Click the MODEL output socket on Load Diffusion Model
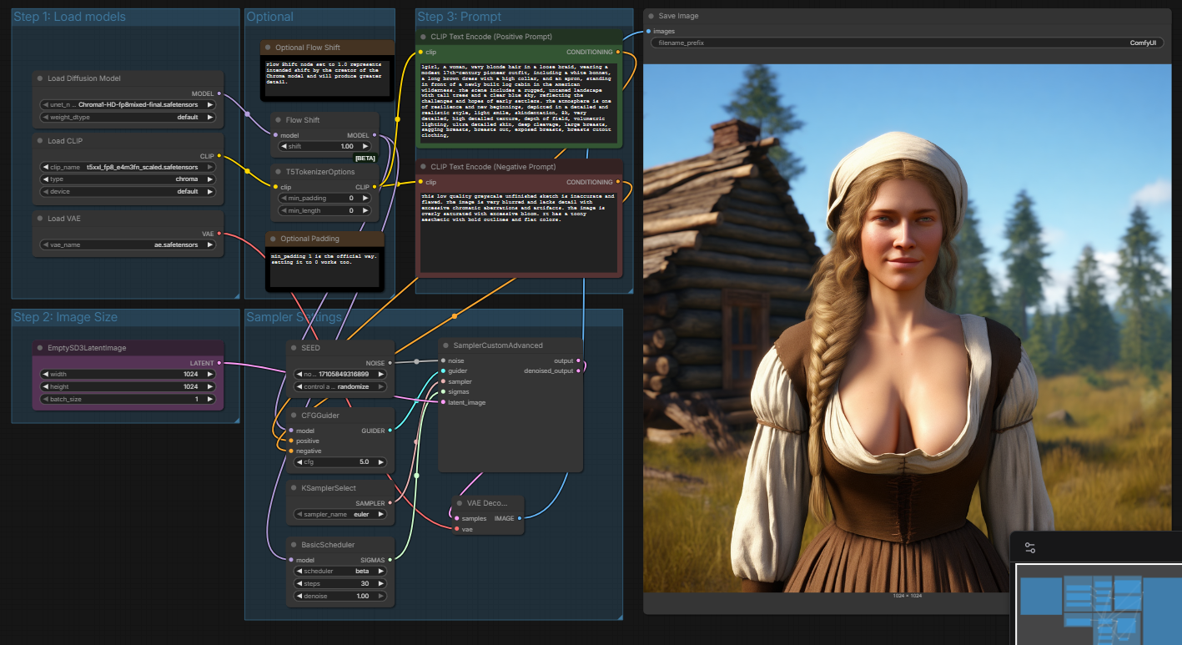The width and height of the screenshot is (1182, 645). pyautogui.click(x=219, y=93)
